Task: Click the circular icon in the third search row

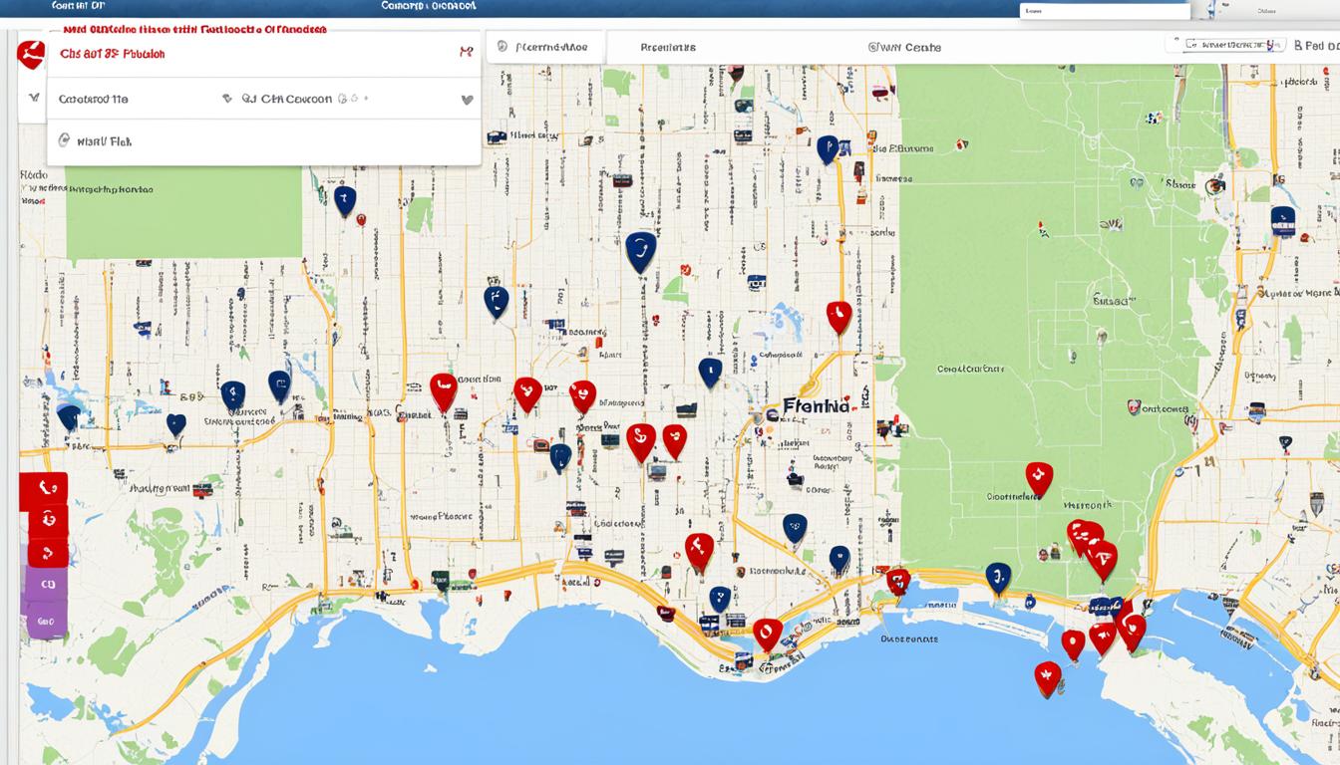Action: click(65, 141)
